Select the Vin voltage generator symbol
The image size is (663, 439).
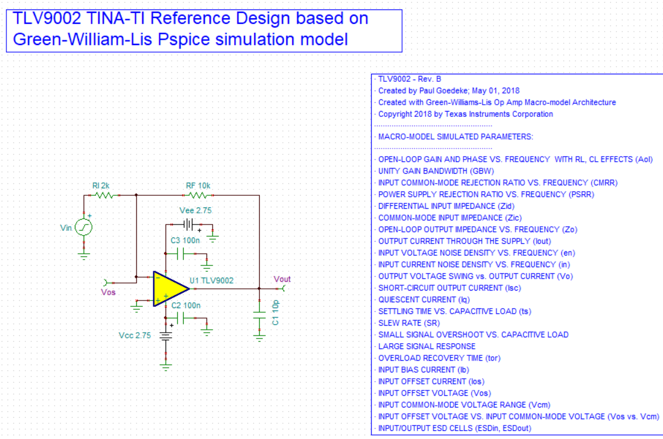84,227
